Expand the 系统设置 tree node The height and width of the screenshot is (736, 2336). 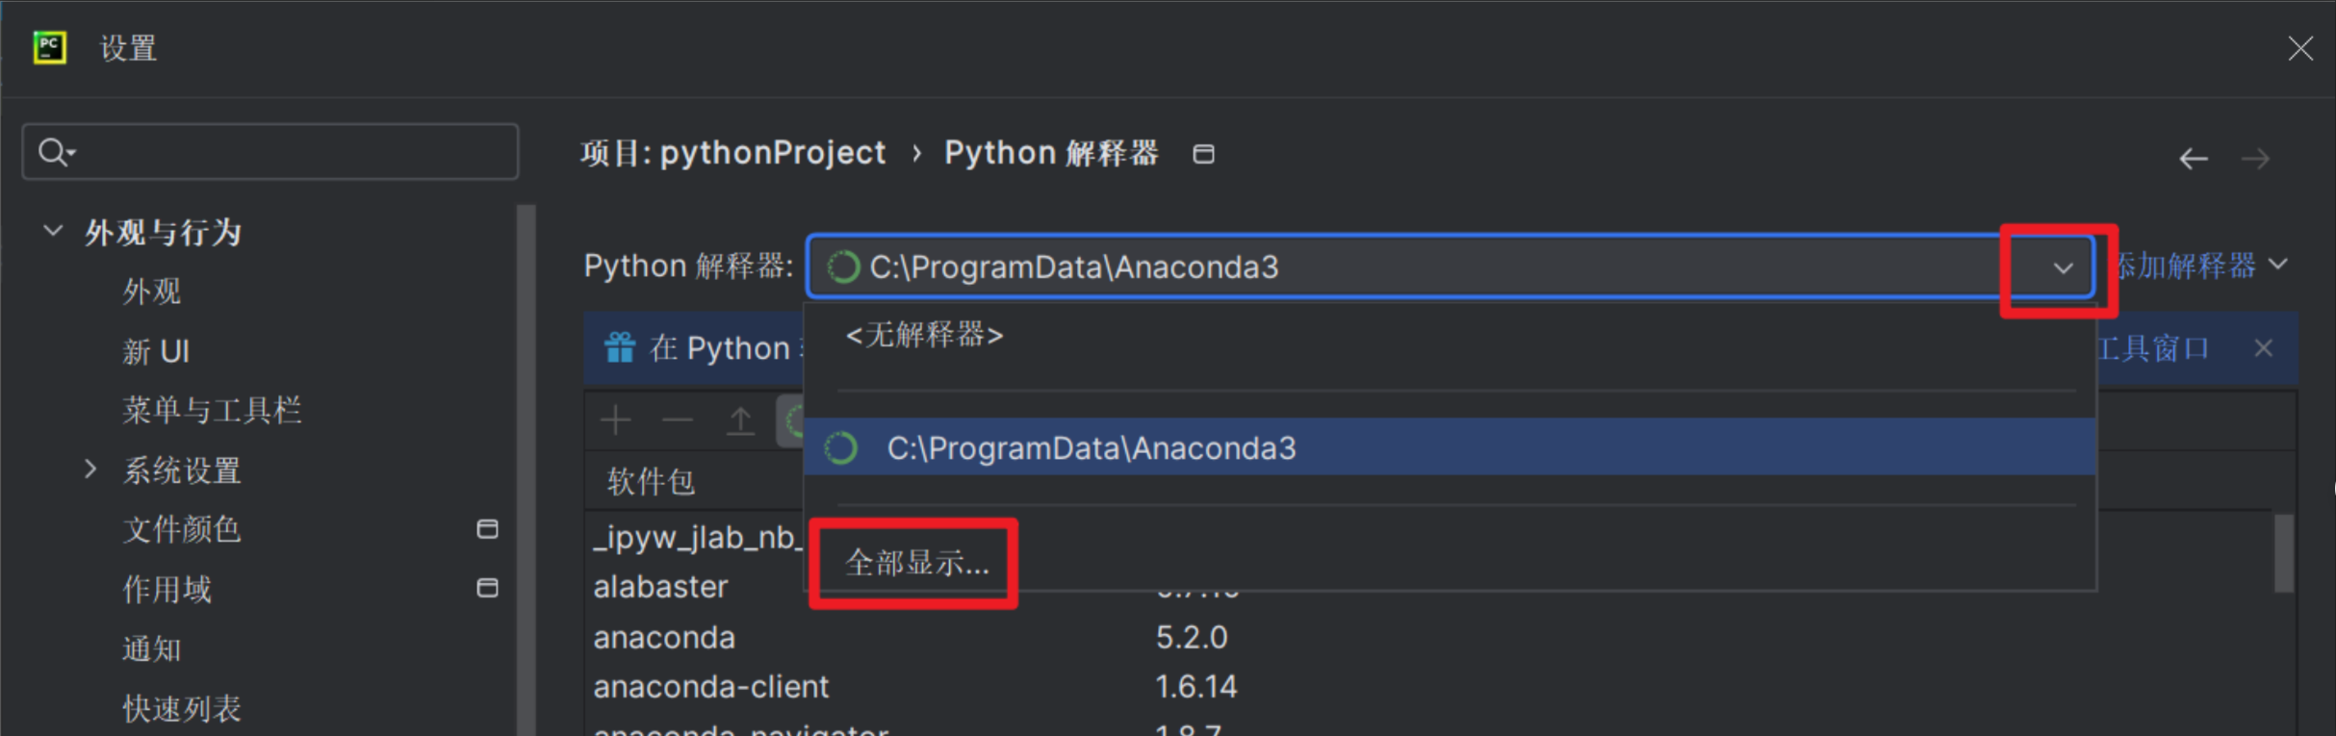click(x=90, y=470)
